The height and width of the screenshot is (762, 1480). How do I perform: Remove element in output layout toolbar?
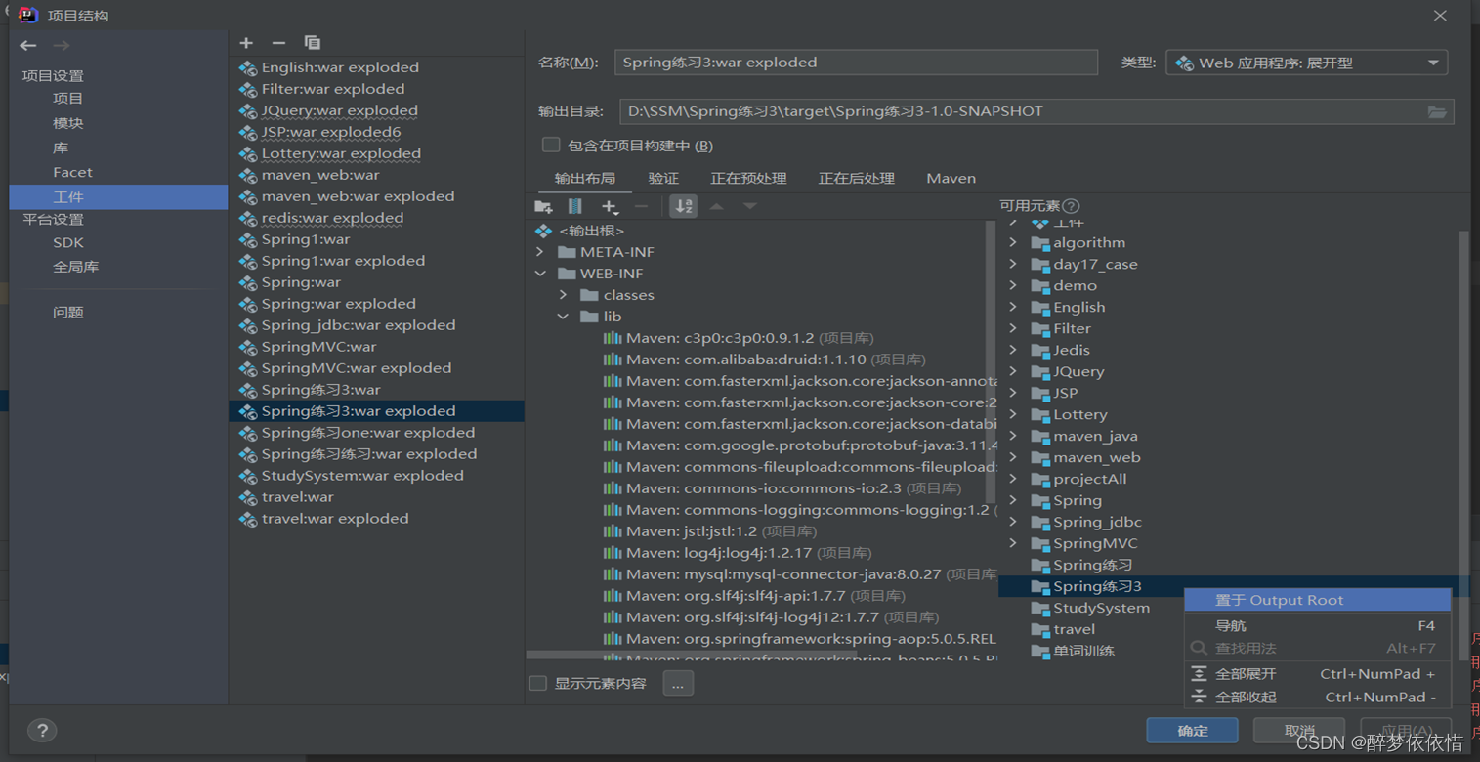click(x=641, y=206)
